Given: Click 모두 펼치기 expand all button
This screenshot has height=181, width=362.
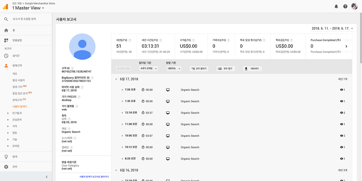Looking at the screenshot, I should click(x=199, y=69).
